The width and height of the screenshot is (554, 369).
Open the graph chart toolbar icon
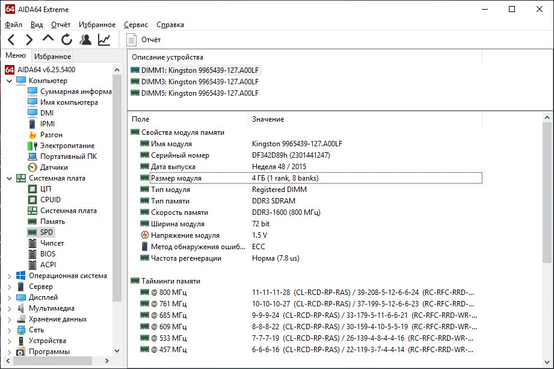point(104,40)
